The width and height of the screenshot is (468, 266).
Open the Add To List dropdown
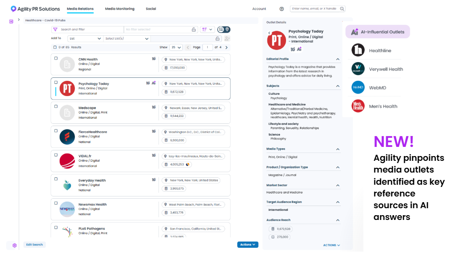point(85,38)
